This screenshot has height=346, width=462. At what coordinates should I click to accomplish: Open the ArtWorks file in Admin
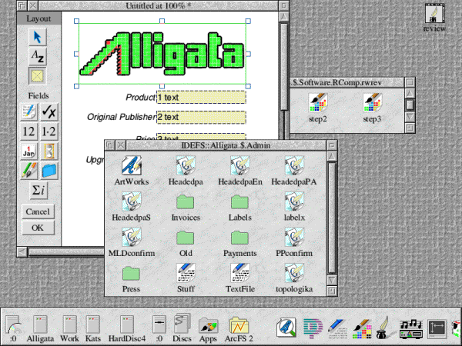pos(130,168)
